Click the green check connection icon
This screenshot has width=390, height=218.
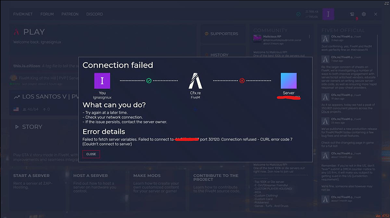pyautogui.click(x=149, y=81)
